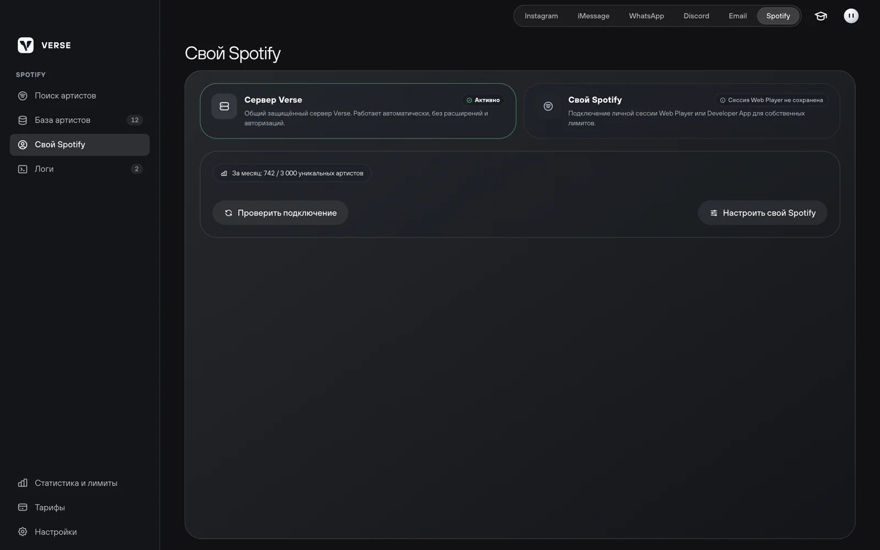Click the server icon in Сервер Verse card
Viewport: 880px width, 550px height.
[x=224, y=106]
